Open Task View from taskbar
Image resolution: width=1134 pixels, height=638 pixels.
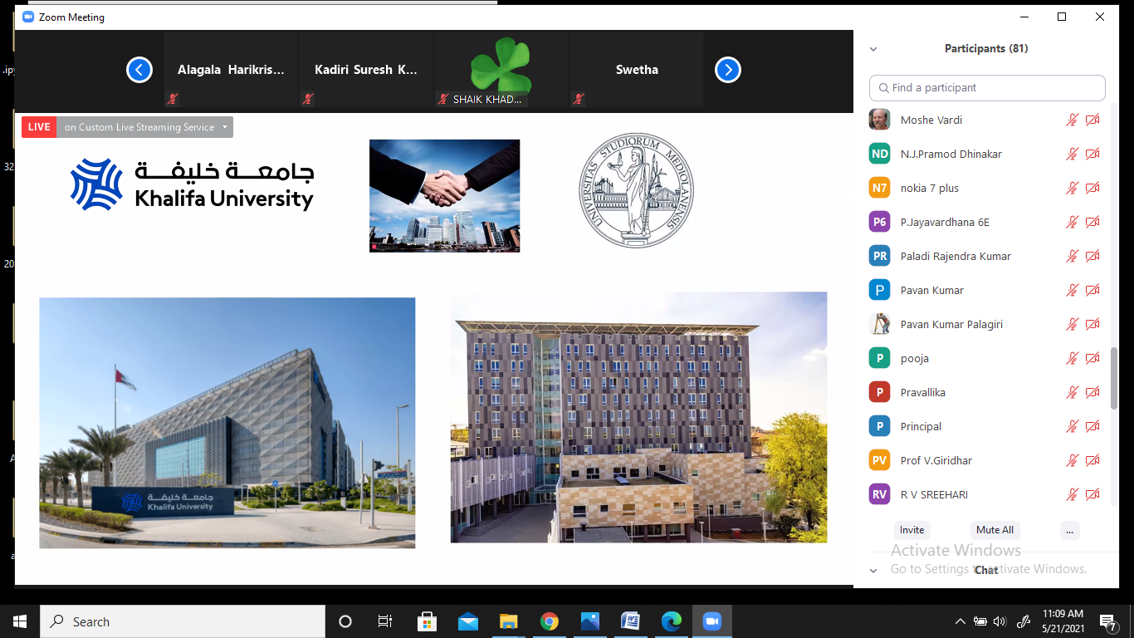click(x=385, y=621)
